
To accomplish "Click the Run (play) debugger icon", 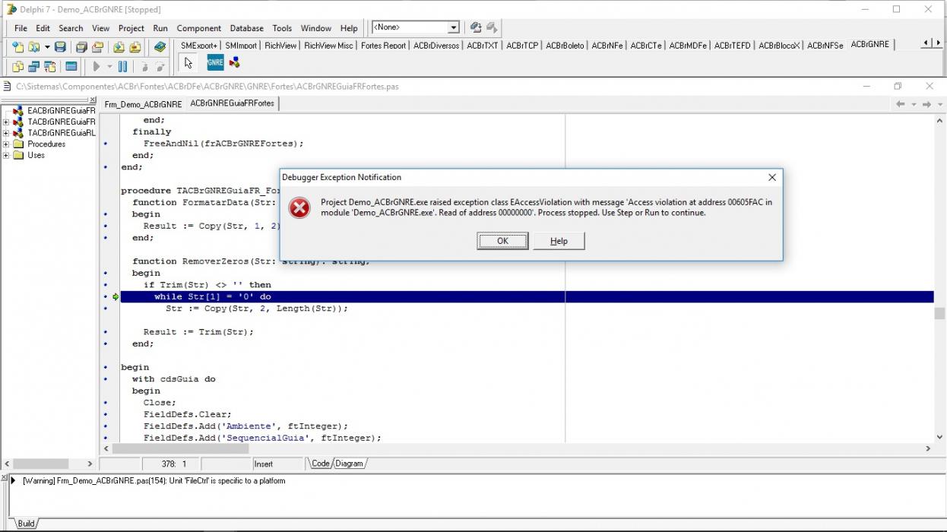I will tap(97, 67).
